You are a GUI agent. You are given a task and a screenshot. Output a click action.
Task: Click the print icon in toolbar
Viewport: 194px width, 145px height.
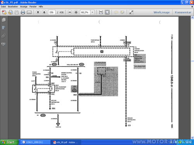(23, 12)
